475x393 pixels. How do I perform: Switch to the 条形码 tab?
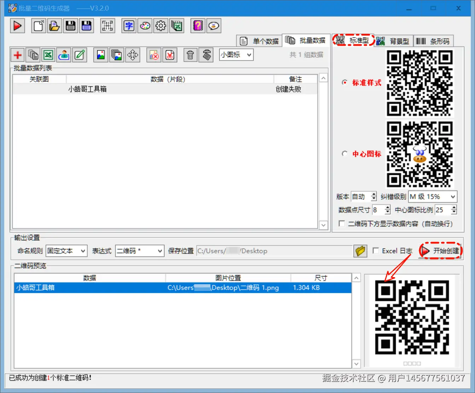(x=433, y=41)
